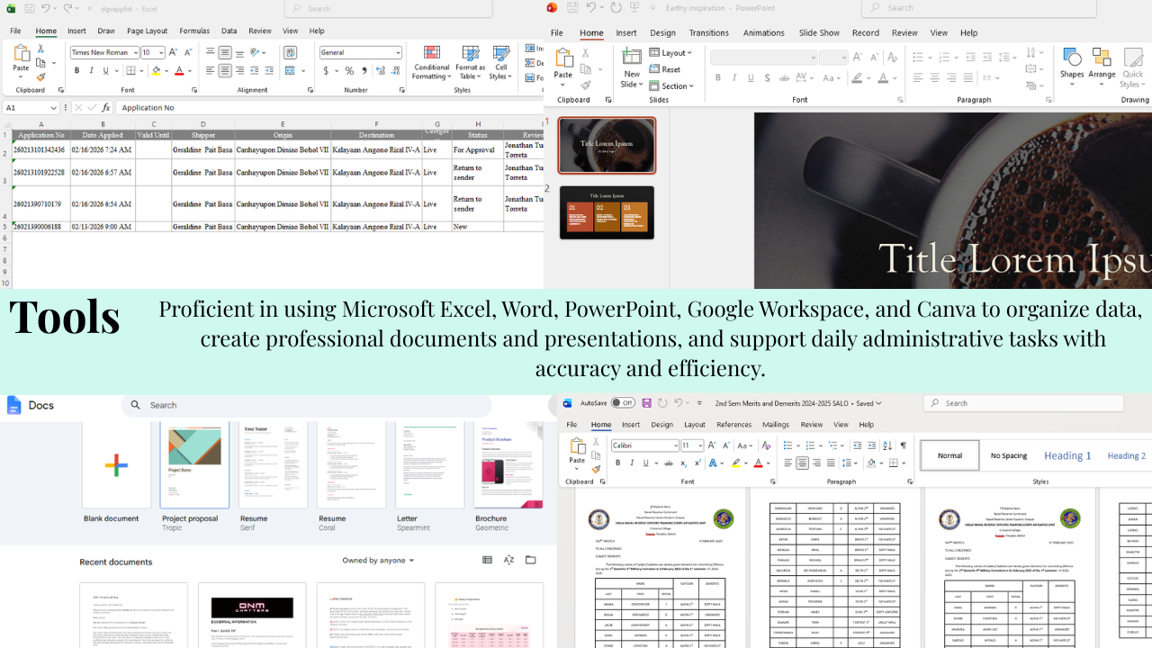Open the Section dropdown in PowerPoint

click(671, 86)
